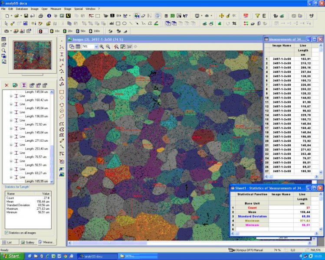The width and height of the screenshot is (325, 260).
Task: Click the arrow pointer select tool
Action: [x=6, y=23]
